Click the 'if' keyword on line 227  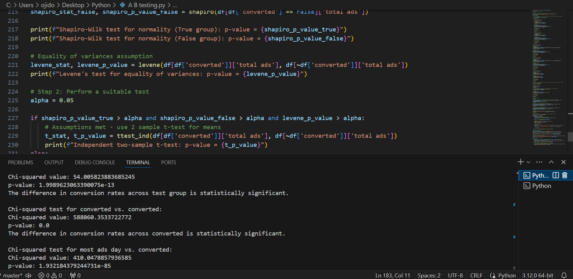34,118
